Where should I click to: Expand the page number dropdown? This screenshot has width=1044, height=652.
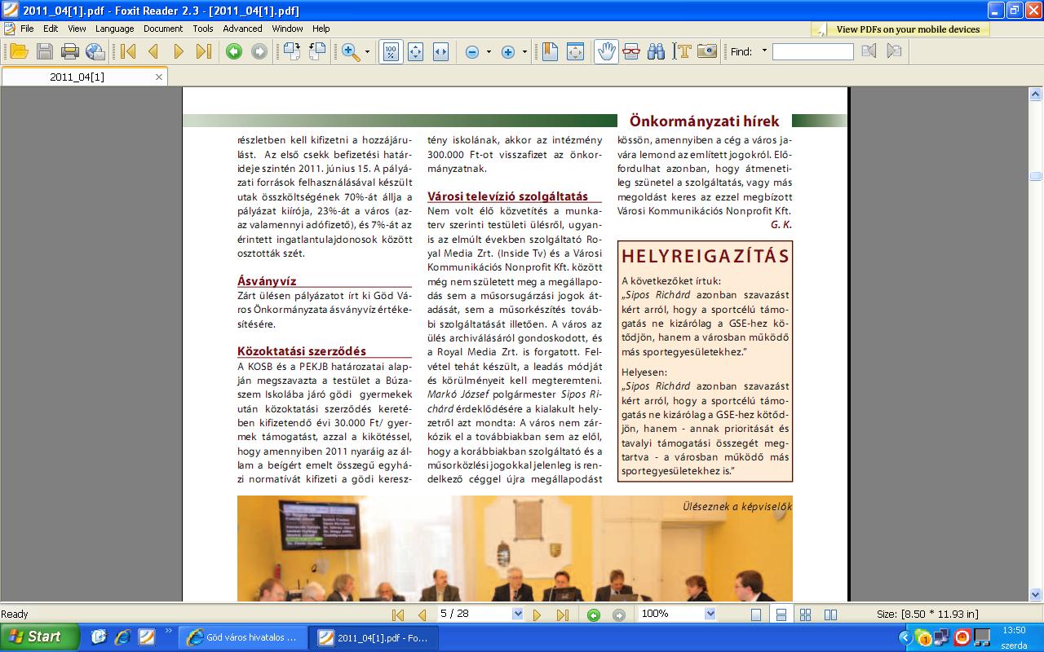(x=518, y=614)
